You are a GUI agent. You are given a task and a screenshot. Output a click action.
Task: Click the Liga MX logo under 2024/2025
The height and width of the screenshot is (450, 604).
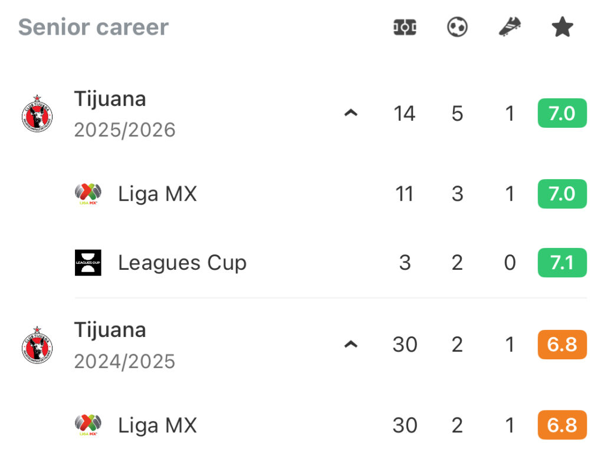88,425
